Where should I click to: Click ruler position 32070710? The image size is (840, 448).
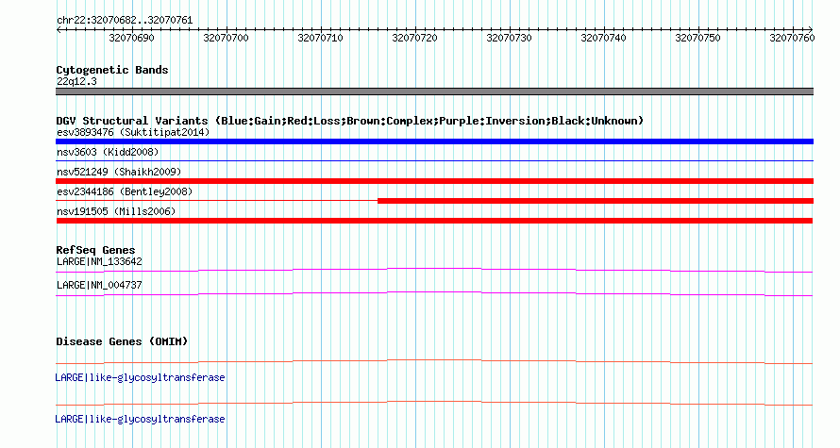pyautogui.click(x=320, y=38)
